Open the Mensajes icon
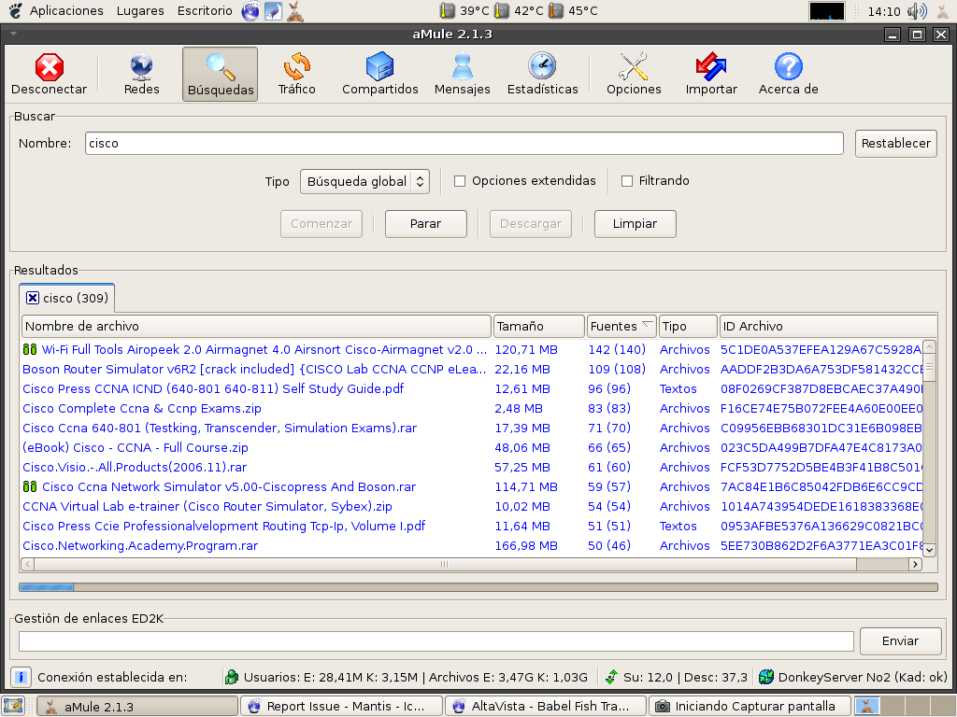The height and width of the screenshot is (717, 957). click(462, 74)
